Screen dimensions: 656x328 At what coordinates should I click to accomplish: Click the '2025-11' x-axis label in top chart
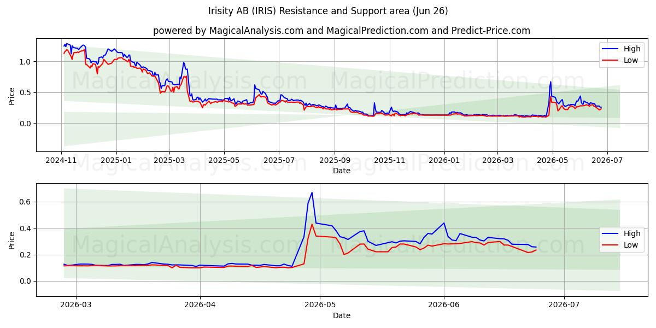click(x=389, y=161)
